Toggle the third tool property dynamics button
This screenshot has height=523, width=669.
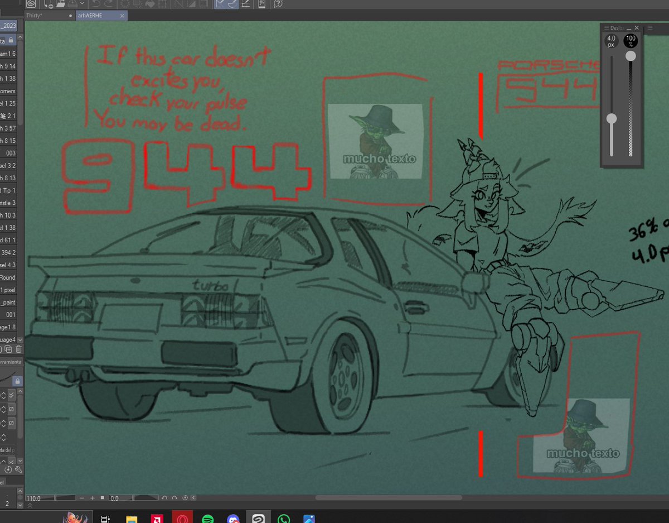pyautogui.click(x=12, y=423)
